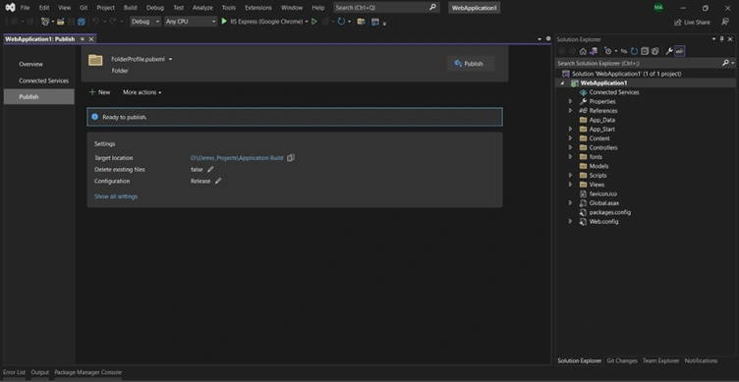
Task: Close the WebApplication1: Publish tab
Action: (91, 39)
